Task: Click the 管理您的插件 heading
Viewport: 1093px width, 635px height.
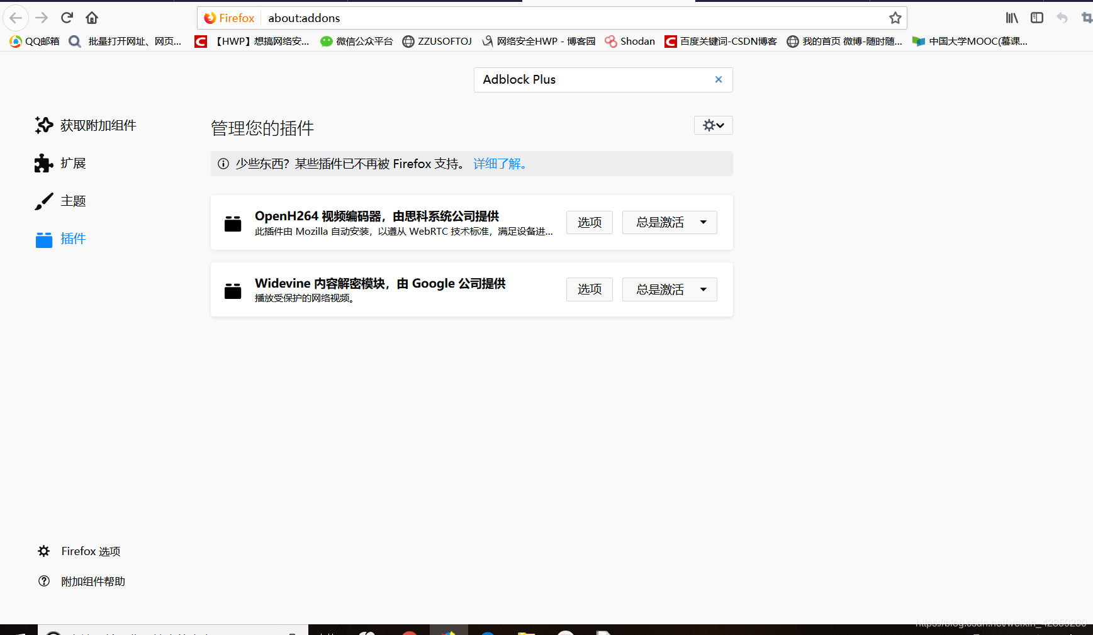Action: (262, 128)
